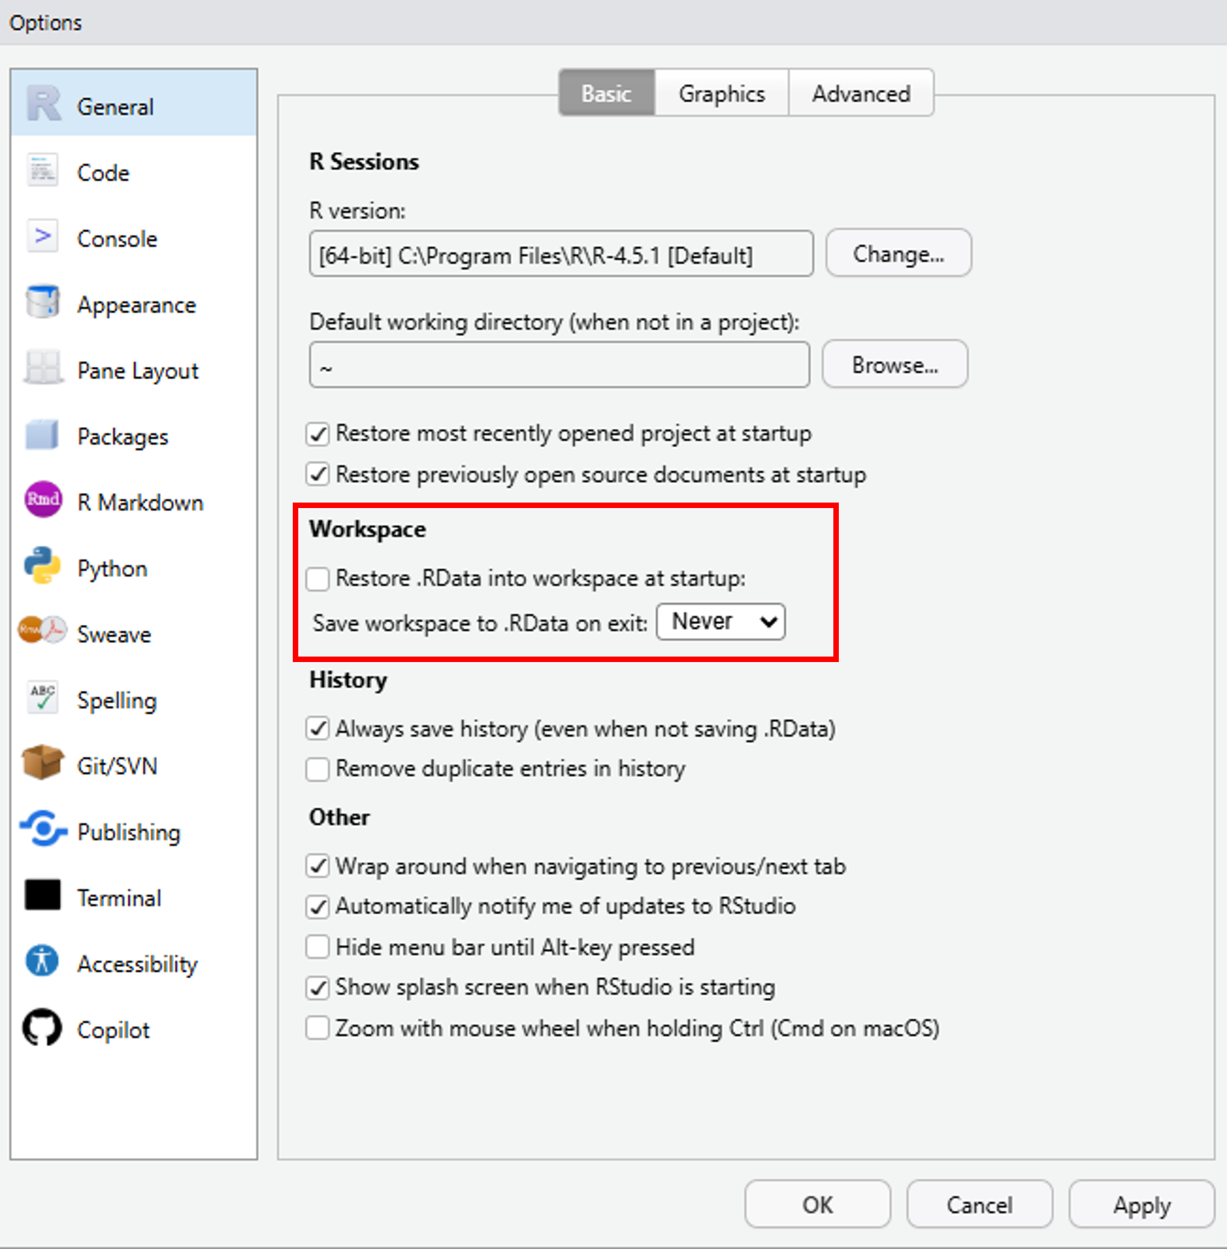Viewport: 1227px width, 1249px height.
Task: Click the Browse... button
Action: coord(894,365)
